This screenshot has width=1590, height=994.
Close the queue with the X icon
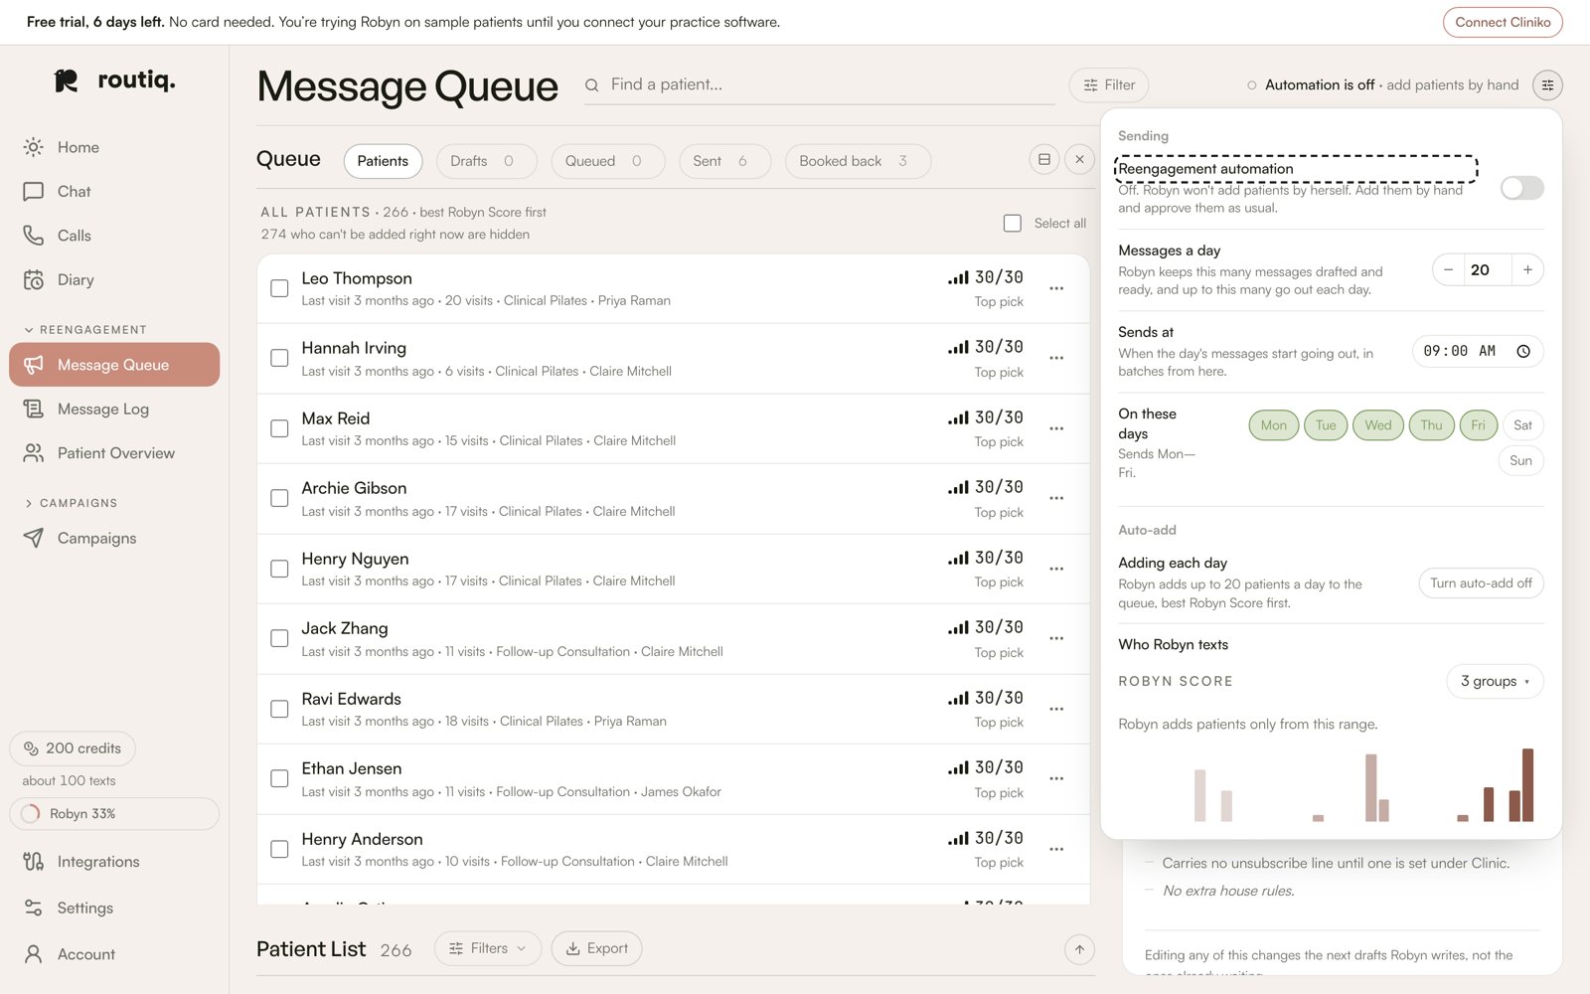1080,159
